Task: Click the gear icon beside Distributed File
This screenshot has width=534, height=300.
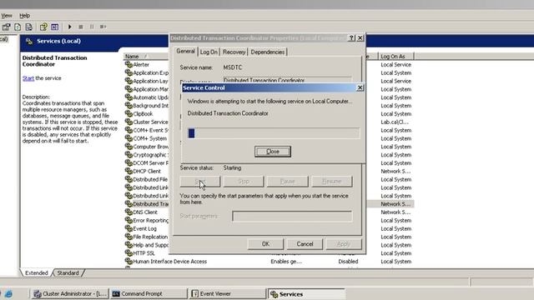Action: [x=128, y=179]
